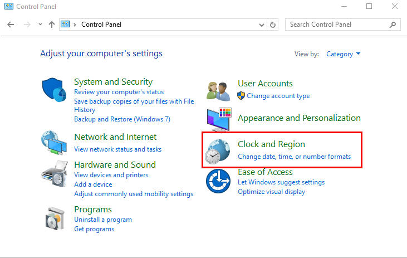Screen dimensions: 407x258
Task: Click Review your computer's status
Action: (x=119, y=92)
